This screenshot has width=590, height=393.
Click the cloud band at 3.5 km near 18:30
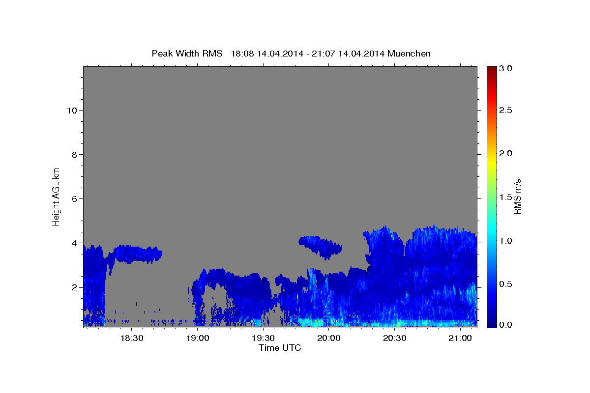138,254
